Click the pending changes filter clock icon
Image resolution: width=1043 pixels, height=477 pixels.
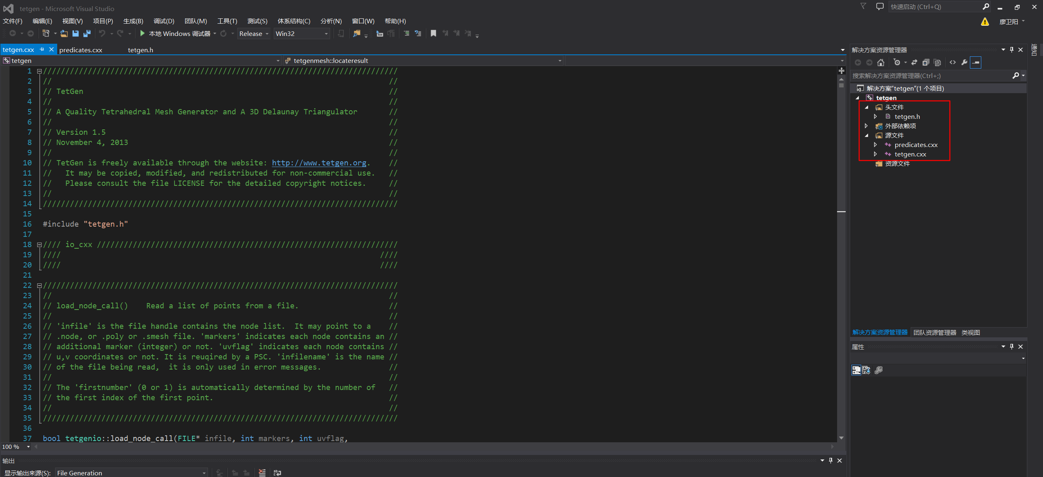coord(897,62)
